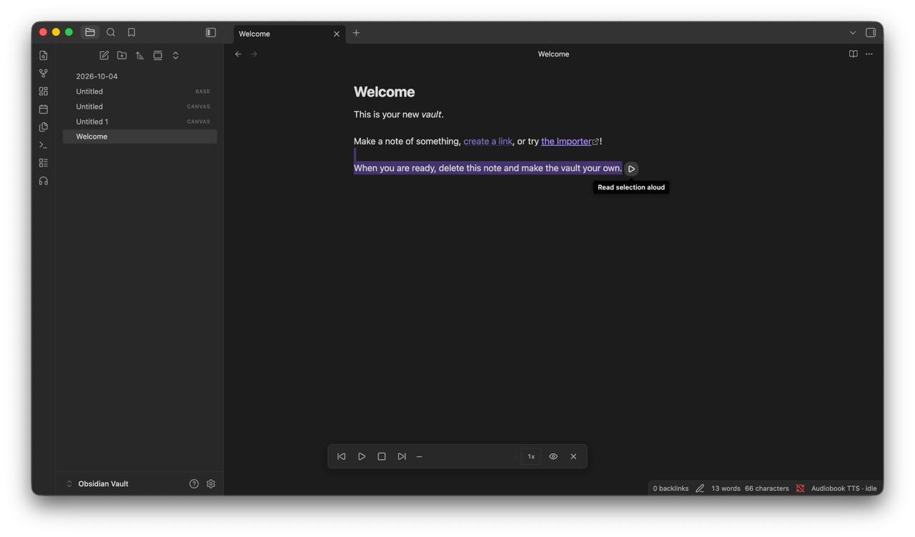The height and width of the screenshot is (537, 915).
Task: Follow the 'create a link' link
Action: 488,142
